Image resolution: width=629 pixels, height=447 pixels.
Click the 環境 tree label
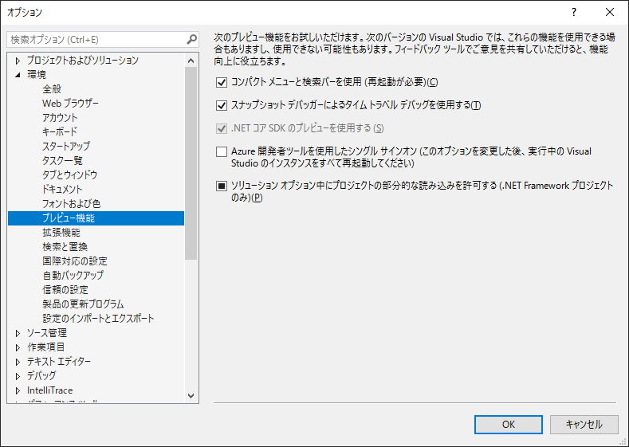(x=37, y=75)
